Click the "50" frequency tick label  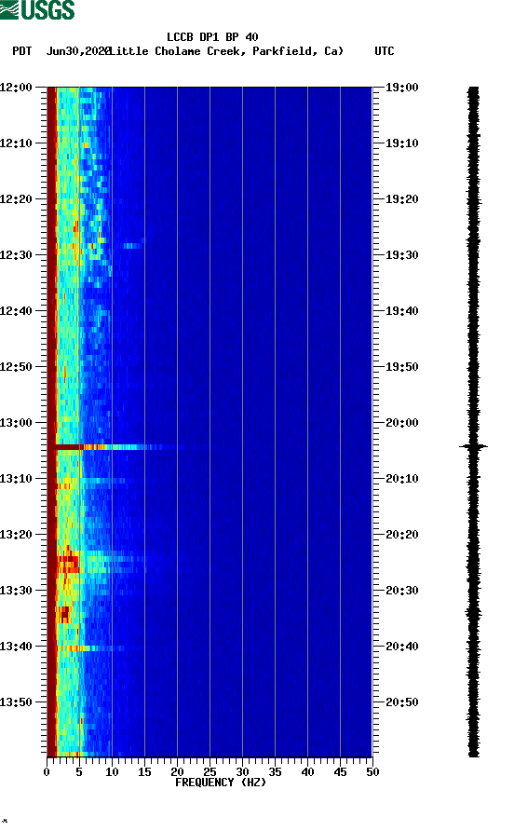[372, 772]
